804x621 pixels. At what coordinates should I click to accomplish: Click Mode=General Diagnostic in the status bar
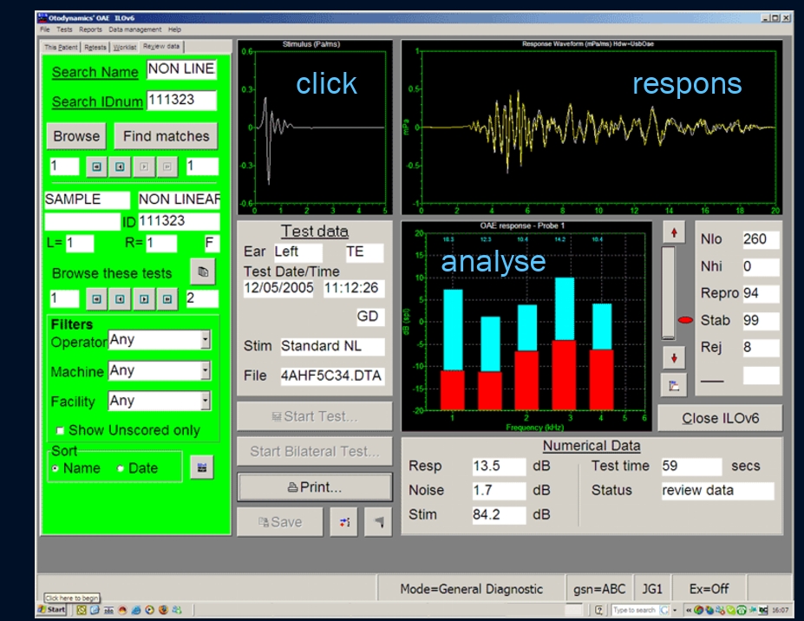472,589
